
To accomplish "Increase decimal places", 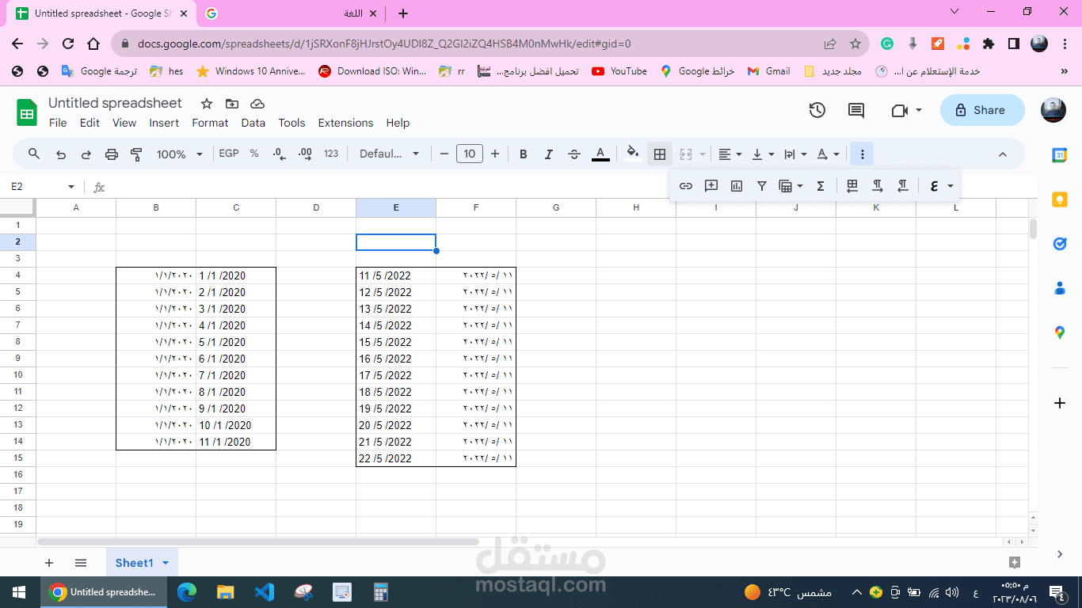I will coord(305,154).
